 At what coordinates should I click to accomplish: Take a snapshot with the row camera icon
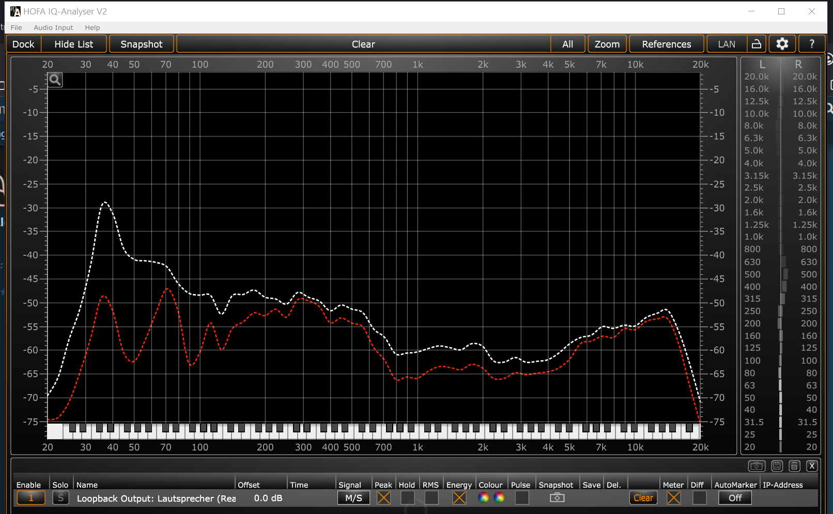[x=557, y=497]
